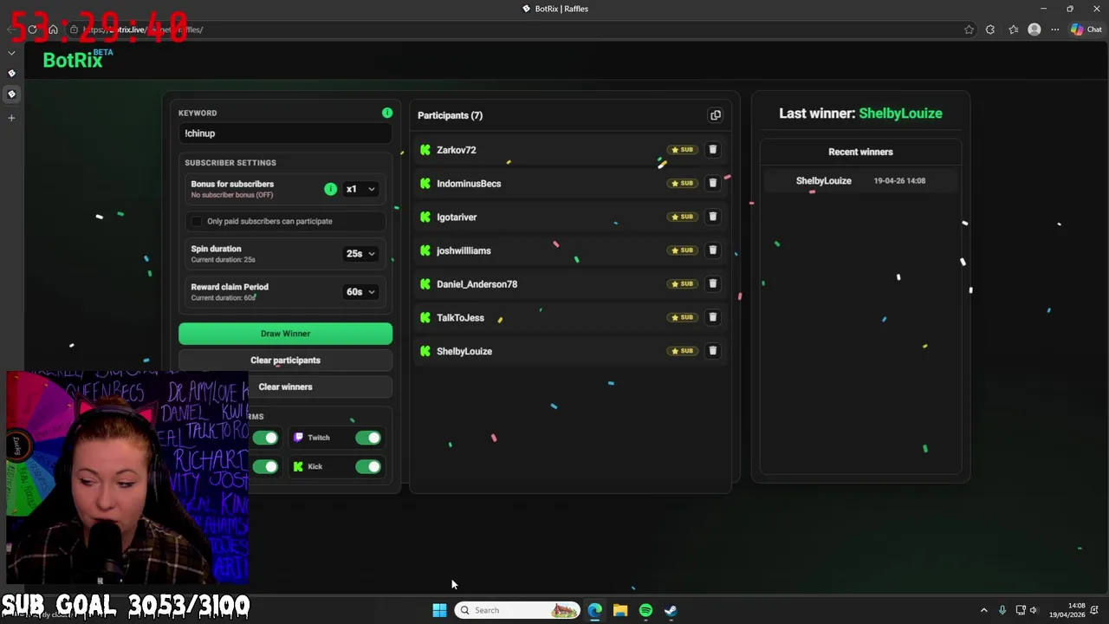Image resolution: width=1109 pixels, height=624 pixels.
Task: Open the browser three-dots settings menu
Action: click(x=1054, y=29)
